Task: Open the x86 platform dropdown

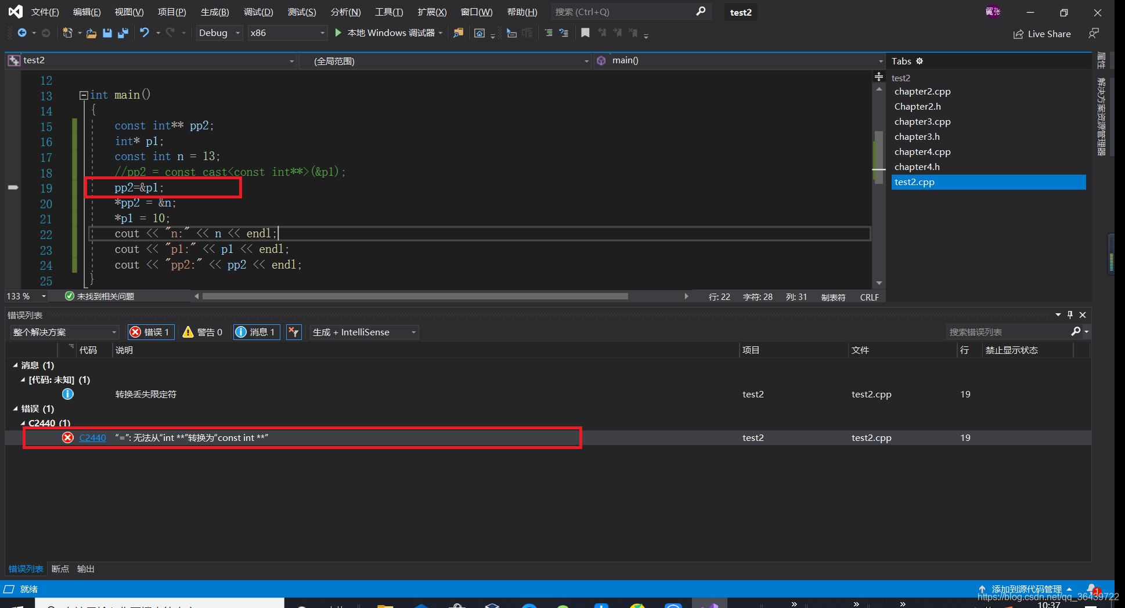Action: pyautogui.click(x=287, y=33)
